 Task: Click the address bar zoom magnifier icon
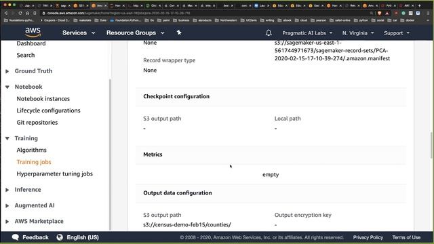pos(372,13)
